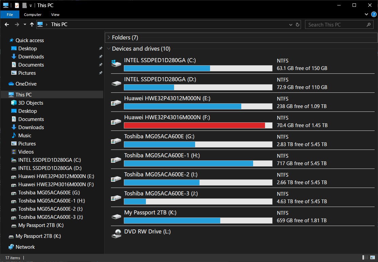The image size is (378, 262).
Task: Select Toshiba MG05ACA600E-3 (J:) drive icon
Action: tap(116, 198)
